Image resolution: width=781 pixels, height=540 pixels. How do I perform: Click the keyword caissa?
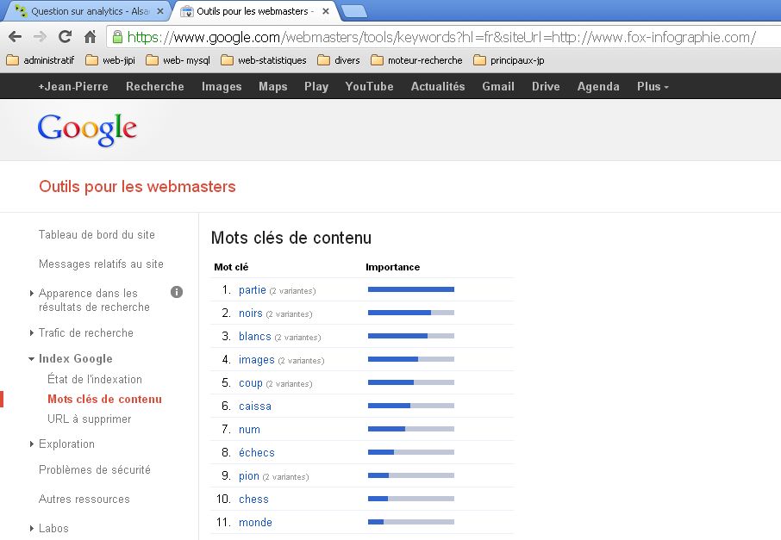click(x=255, y=407)
